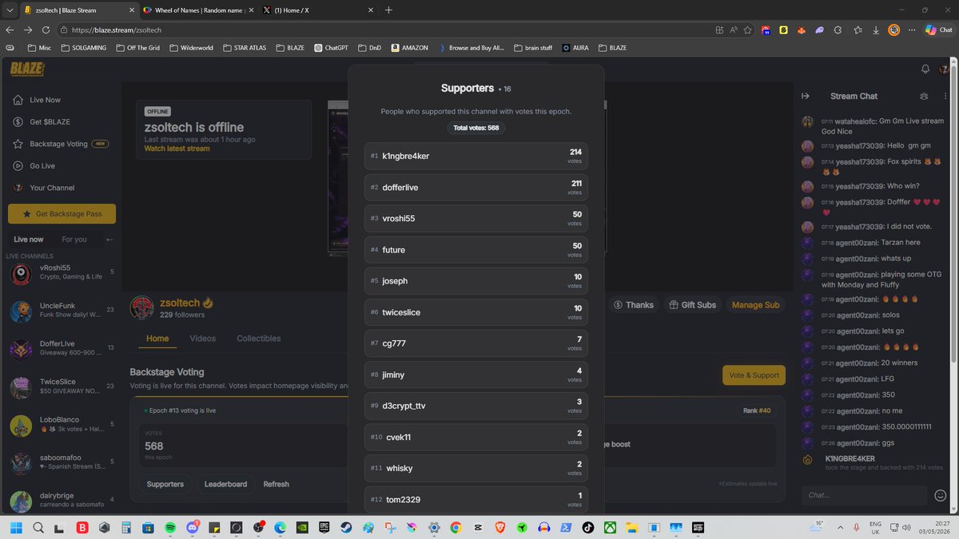The image size is (959, 539).
Task: Open browser Settings and more menu
Action: [912, 30]
